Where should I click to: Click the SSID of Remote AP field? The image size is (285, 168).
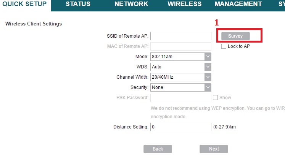point(181,36)
